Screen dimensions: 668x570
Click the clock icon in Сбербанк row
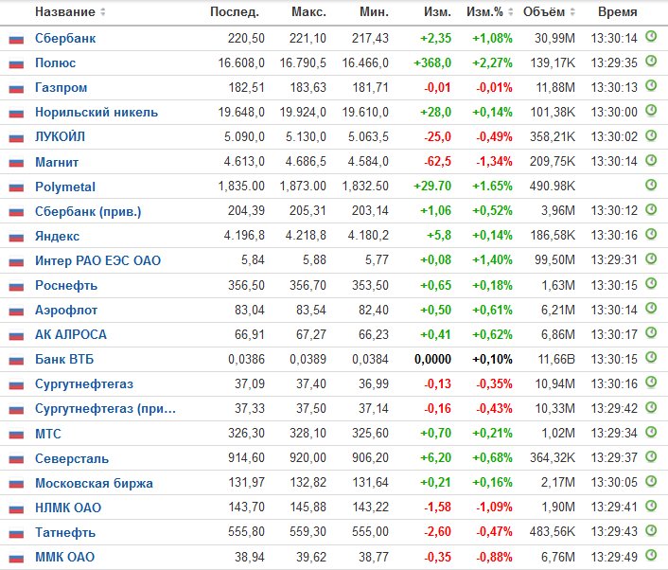(651, 36)
